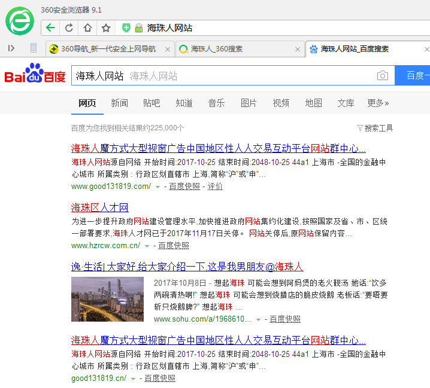Open first 海珠人魔方式大型视窗广告 result title
430x388 pixels.
218,148
